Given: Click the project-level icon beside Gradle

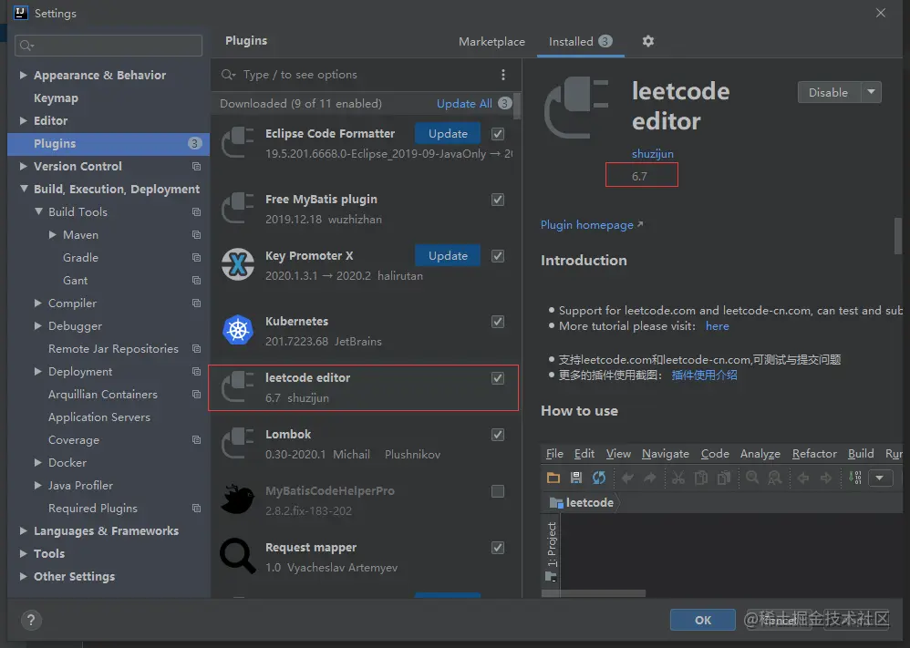Looking at the screenshot, I should [x=196, y=258].
